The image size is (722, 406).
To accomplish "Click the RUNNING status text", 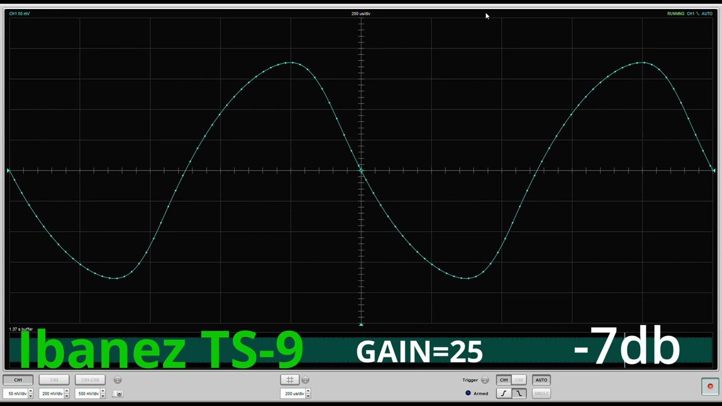I will point(676,14).
